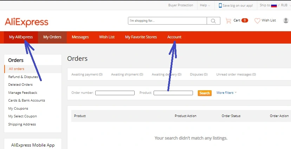Click the AliExpress logo
Image resolution: width=291 pixels, height=149 pixels.
tap(26, 22)
